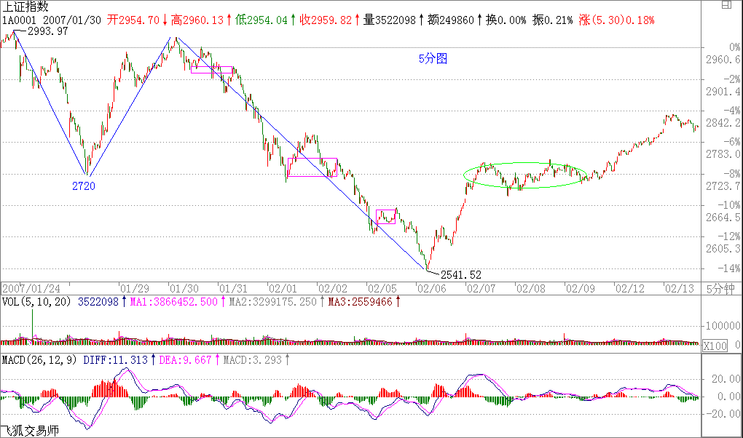Click the 5分图 blue text annotation

coord(433,59)
